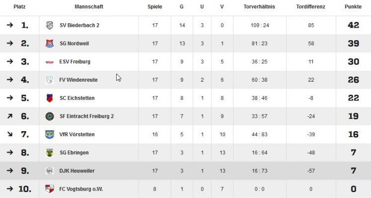Click the Tordifferenz column header
The height and width of the screenshot is (198, 371).
pyautogui.click(x=310, y=6)
